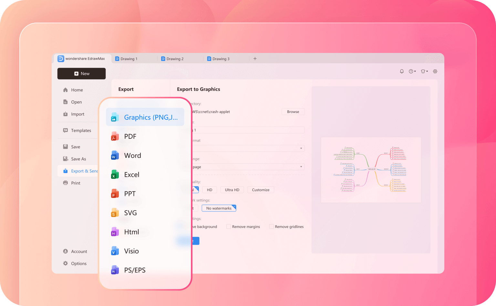The width and height of the screenshot is (496, 306).
Task: Click the PDF export format icon
Action: tap(114, 137)
